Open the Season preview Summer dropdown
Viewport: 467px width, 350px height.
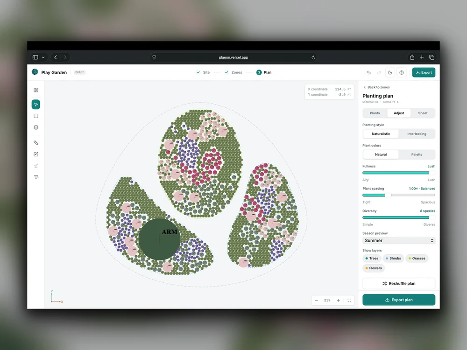[399, 240]
